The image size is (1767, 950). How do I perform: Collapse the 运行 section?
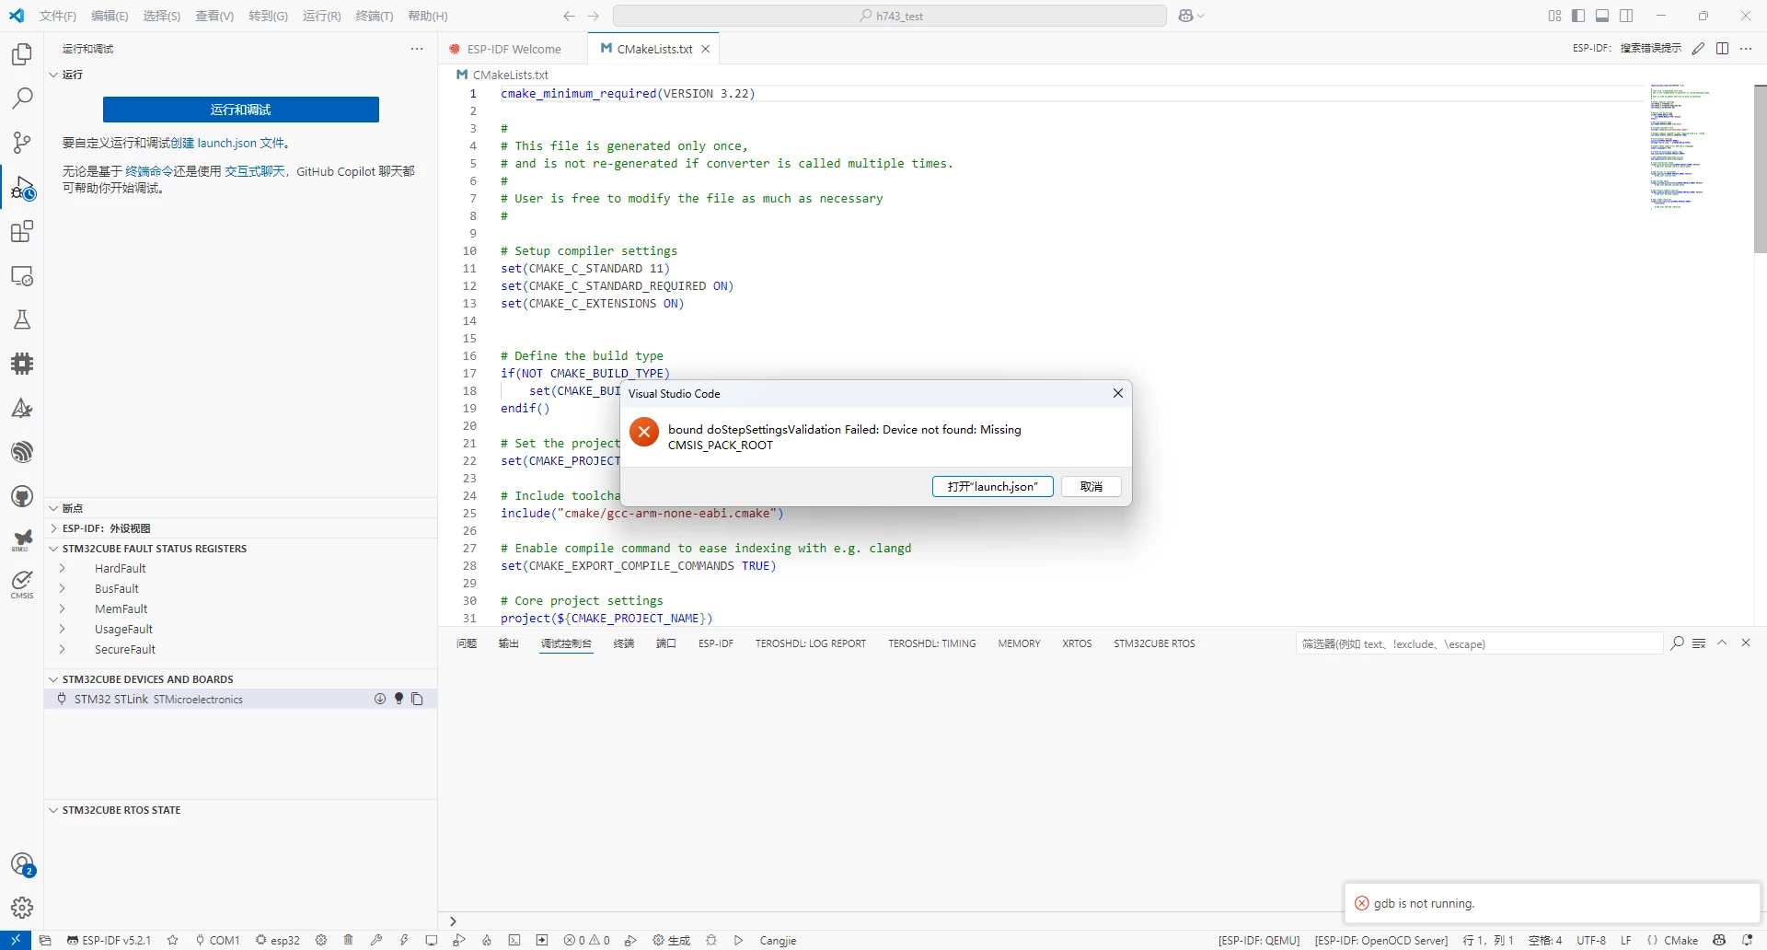[53, 75]
